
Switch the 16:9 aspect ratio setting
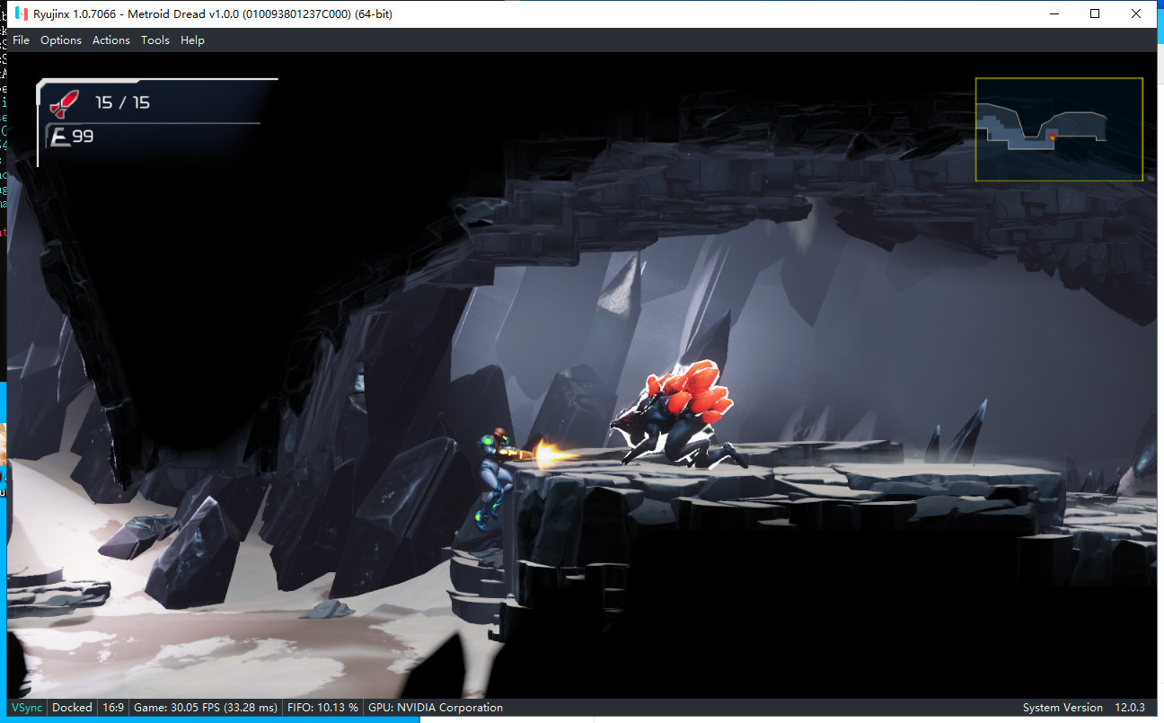coord(113,708)
